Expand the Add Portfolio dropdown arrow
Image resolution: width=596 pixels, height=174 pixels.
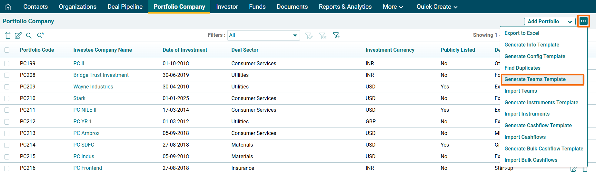coord(570,22)
